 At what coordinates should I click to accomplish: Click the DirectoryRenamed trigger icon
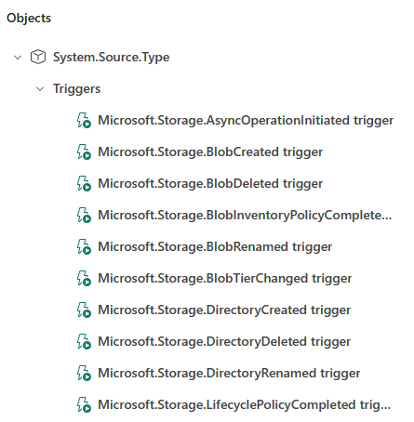pyautogui.click(x=84, y=373)
